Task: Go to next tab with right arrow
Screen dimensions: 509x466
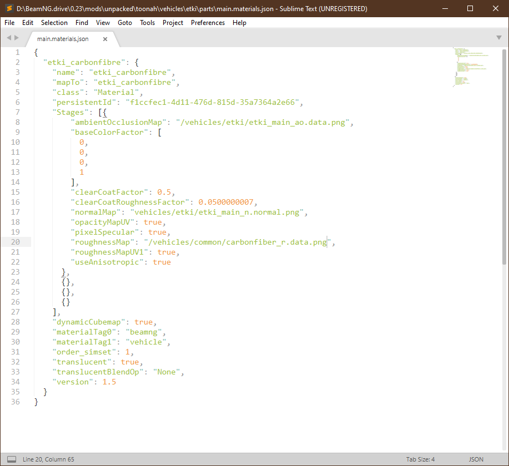Action: pos(17,38)
